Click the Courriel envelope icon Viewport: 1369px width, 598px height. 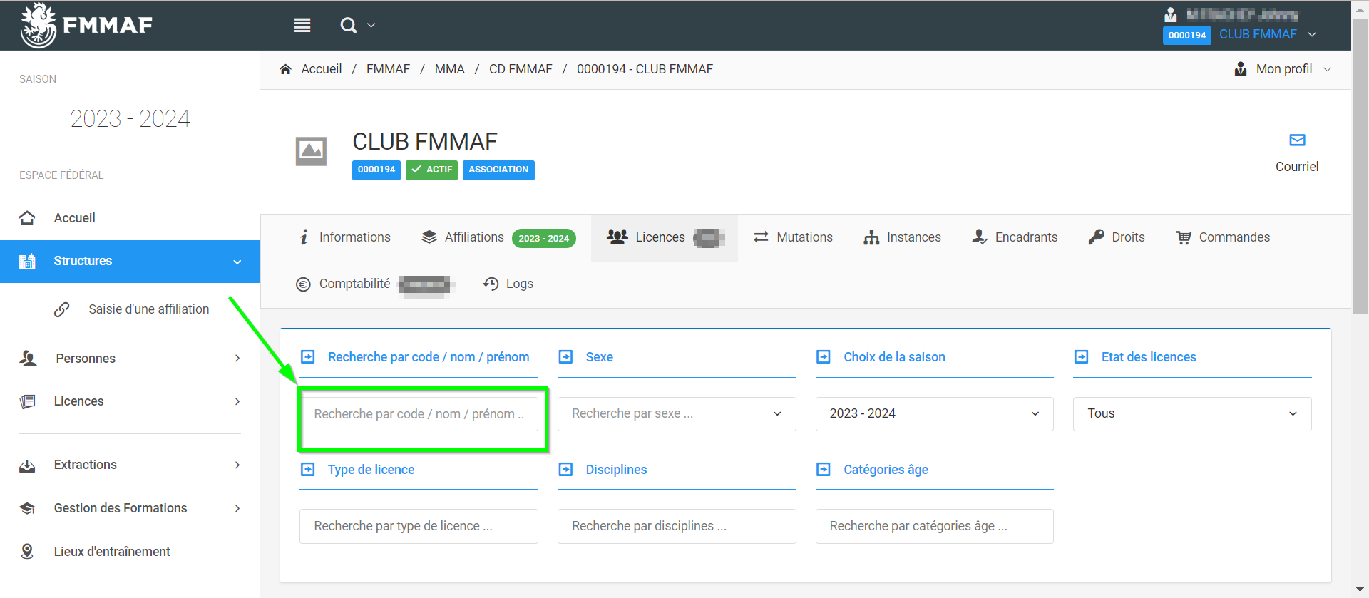(x=1297, y=140)
